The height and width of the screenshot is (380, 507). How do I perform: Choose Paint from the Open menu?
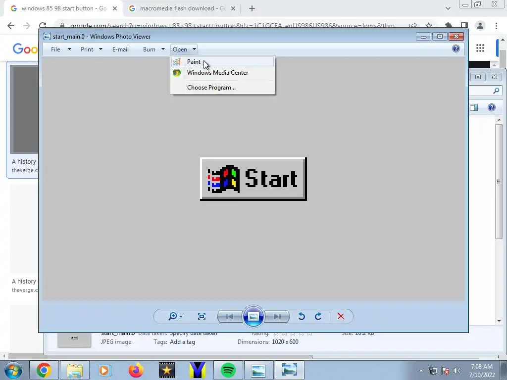(x=222, y=62)
